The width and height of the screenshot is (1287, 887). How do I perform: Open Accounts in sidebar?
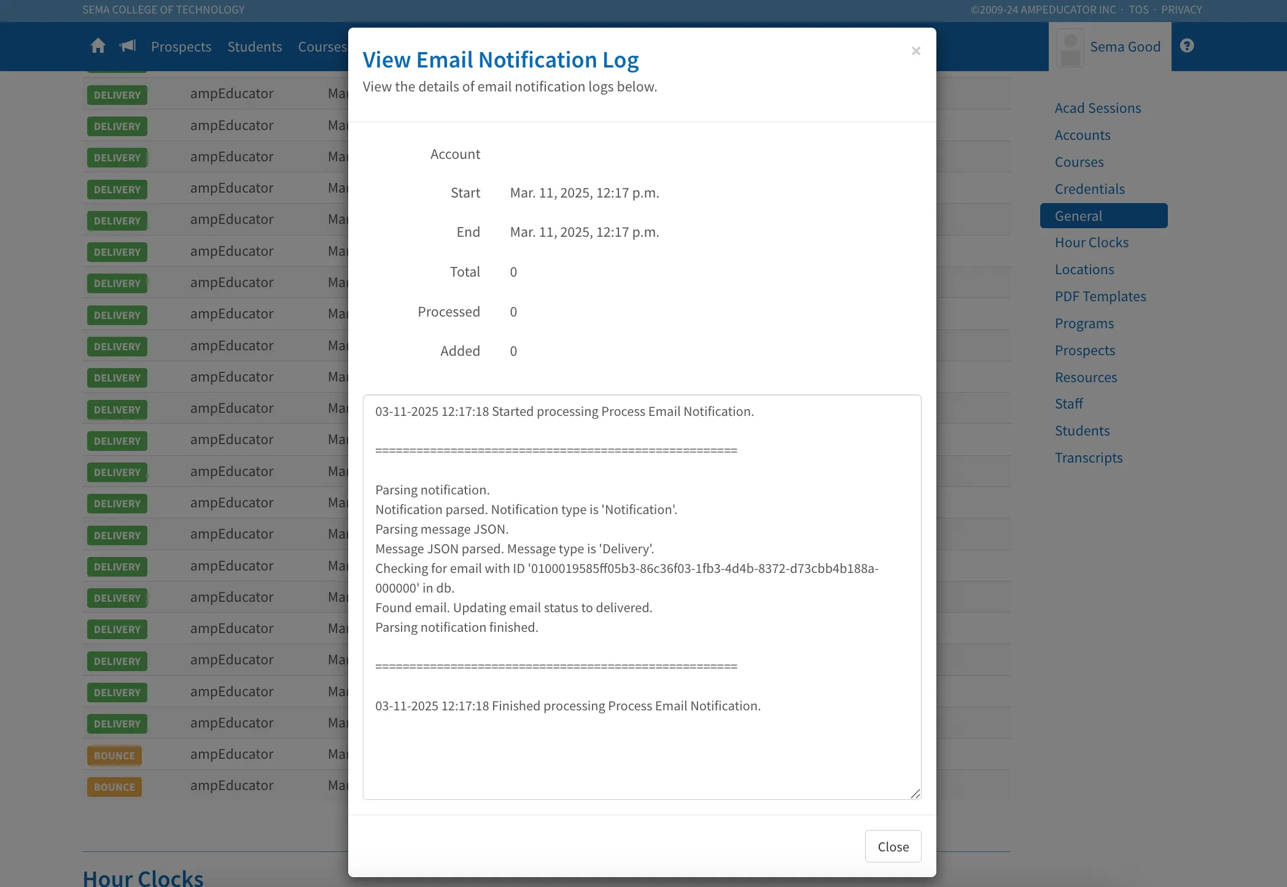tap(1083, 135)
